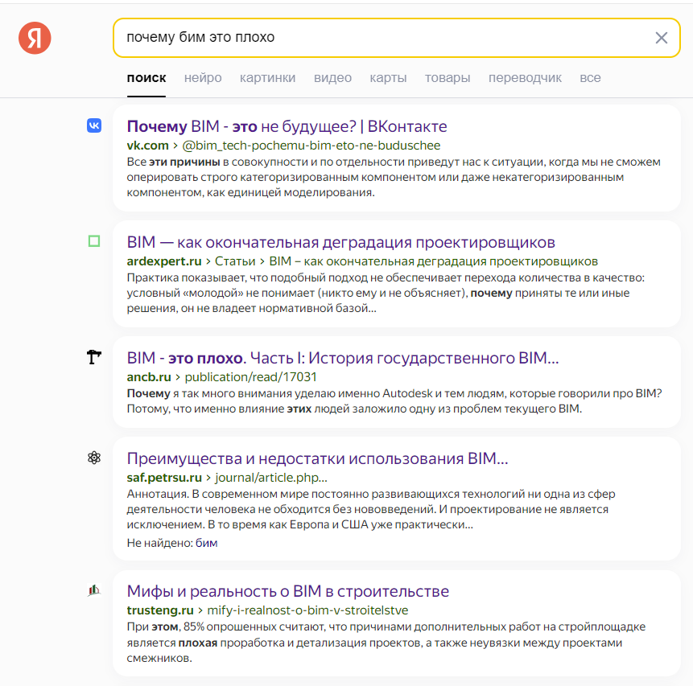
Task: Open the видео search tab
Action: coord(332,77)
